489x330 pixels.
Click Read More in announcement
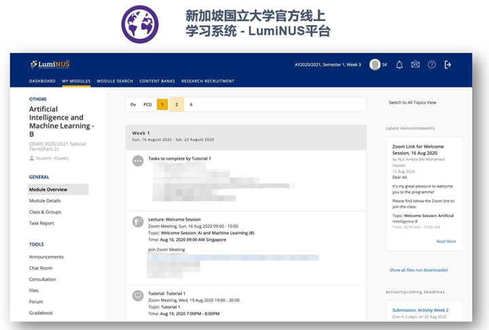point(446,241)
